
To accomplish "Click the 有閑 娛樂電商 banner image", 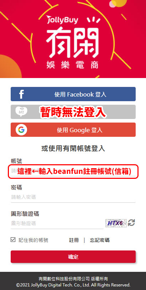I will click(x=73, y=39).
